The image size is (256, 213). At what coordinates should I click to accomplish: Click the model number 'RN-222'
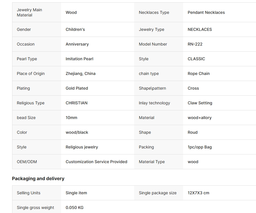pos(195,44)
